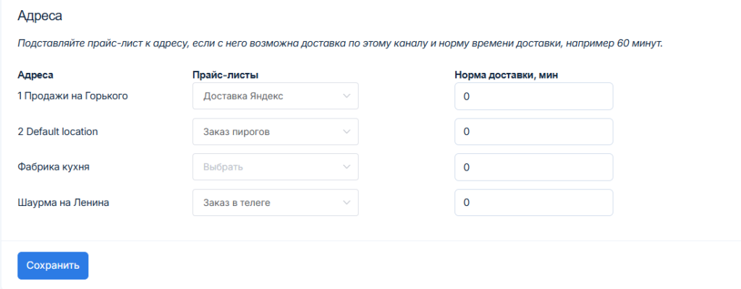Screen dimensions: 741x289
Task: Open price list showing Доставка Яндекс
Action: point(268,96)
